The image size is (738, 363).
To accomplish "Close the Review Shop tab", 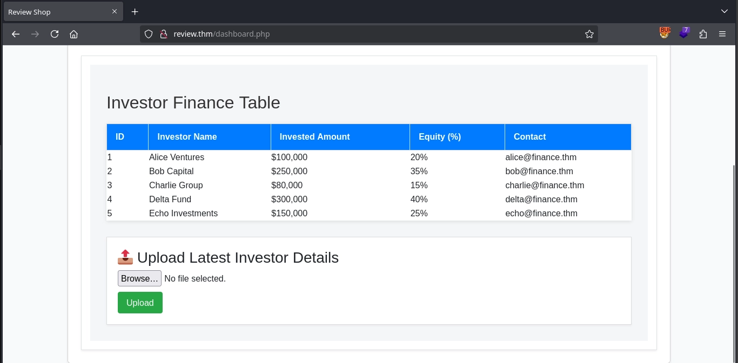I will coord(115,11).
